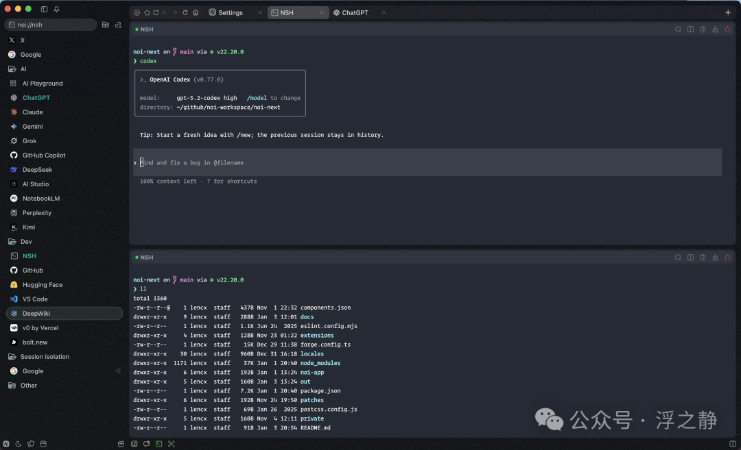Click the add-link icon beside the address bar
This screenshot has width=741, height=450.
[x=118, y=25]
